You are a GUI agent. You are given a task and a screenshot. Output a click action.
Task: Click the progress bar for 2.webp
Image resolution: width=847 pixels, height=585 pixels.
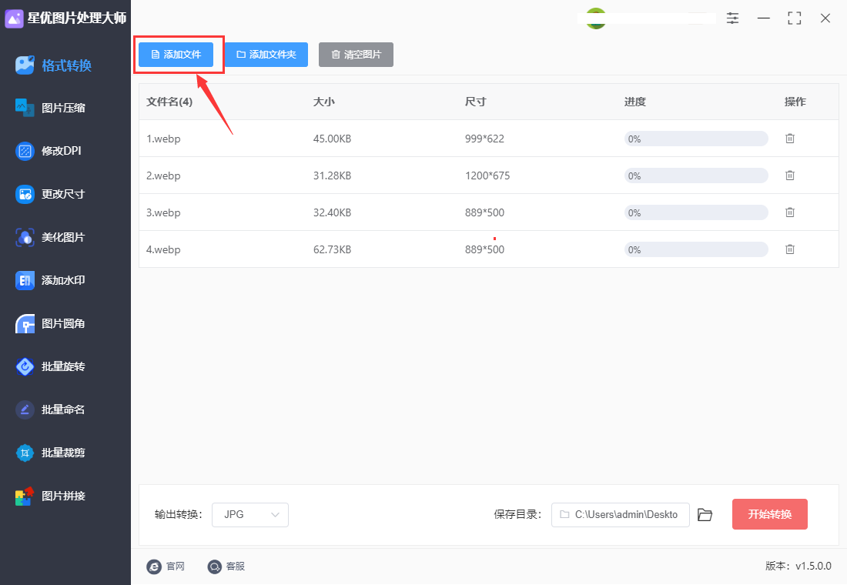pyautogui.click(x=696, y=175)
